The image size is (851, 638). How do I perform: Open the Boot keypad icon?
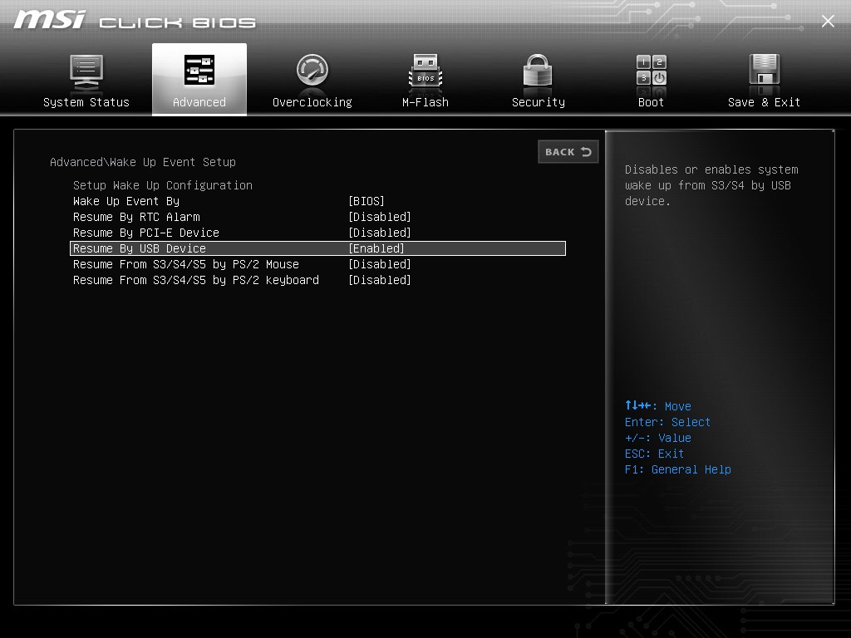652,70
